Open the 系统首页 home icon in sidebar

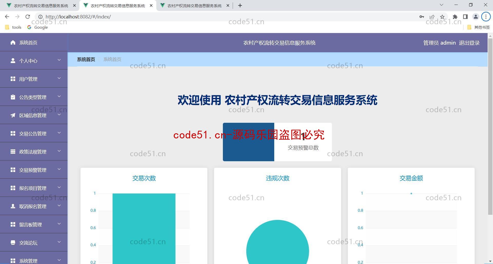point(13,42)
